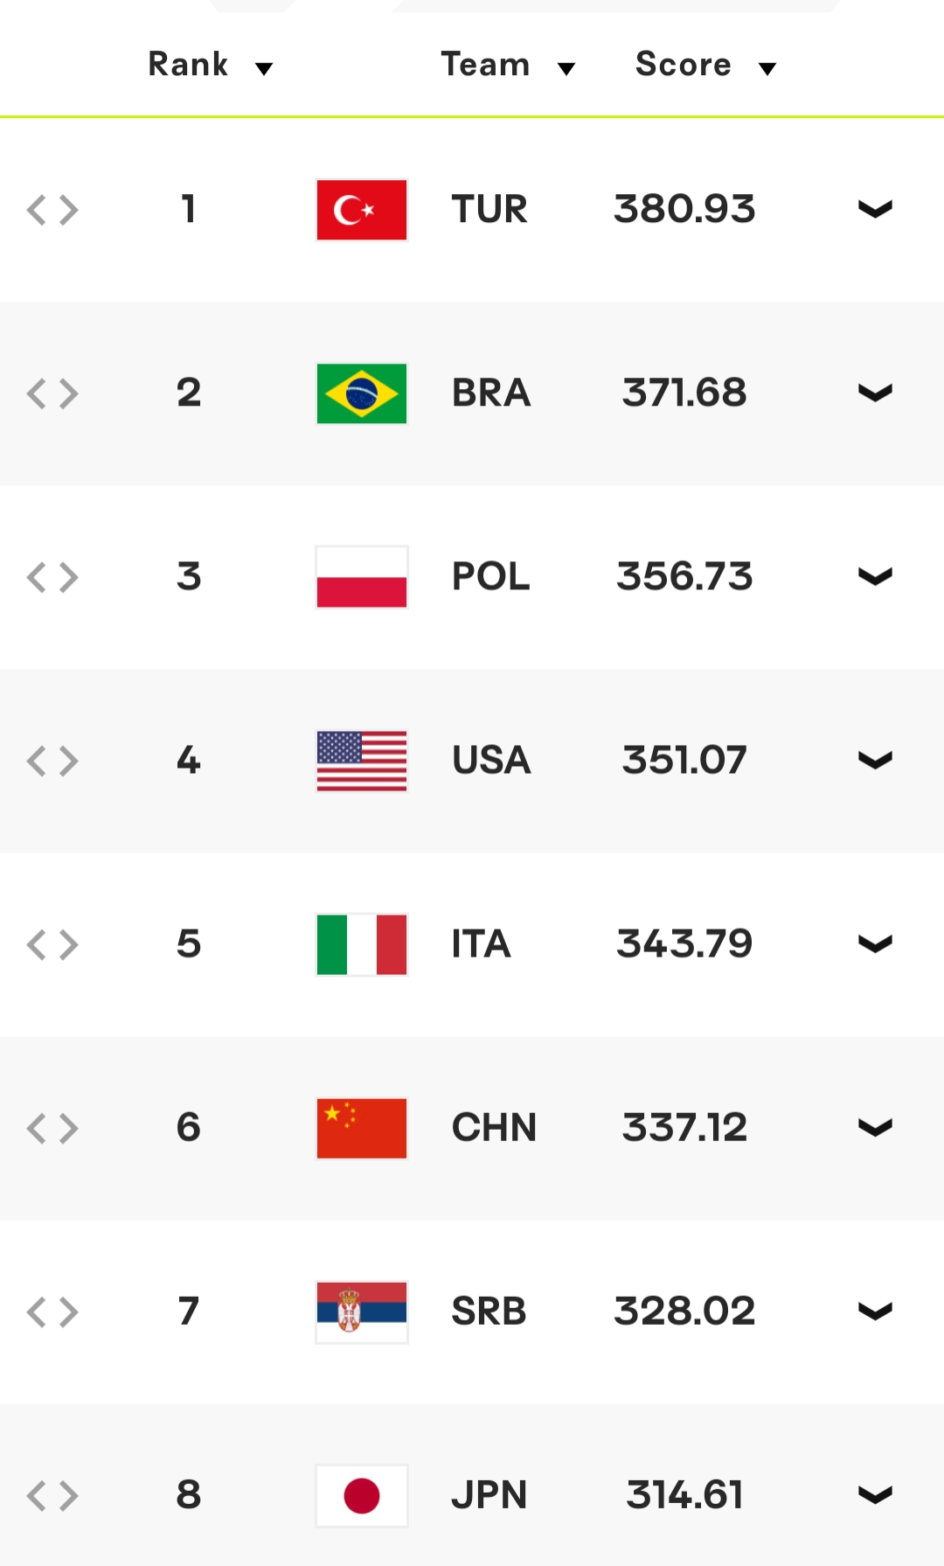
Task: Click the USA flag icon
Action: tap(361, 761)
